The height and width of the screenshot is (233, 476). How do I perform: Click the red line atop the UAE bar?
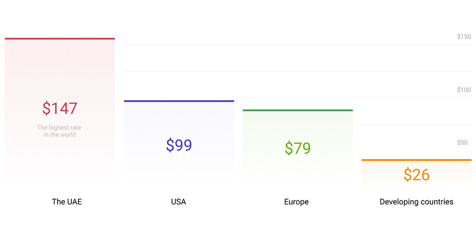point(60,39)
